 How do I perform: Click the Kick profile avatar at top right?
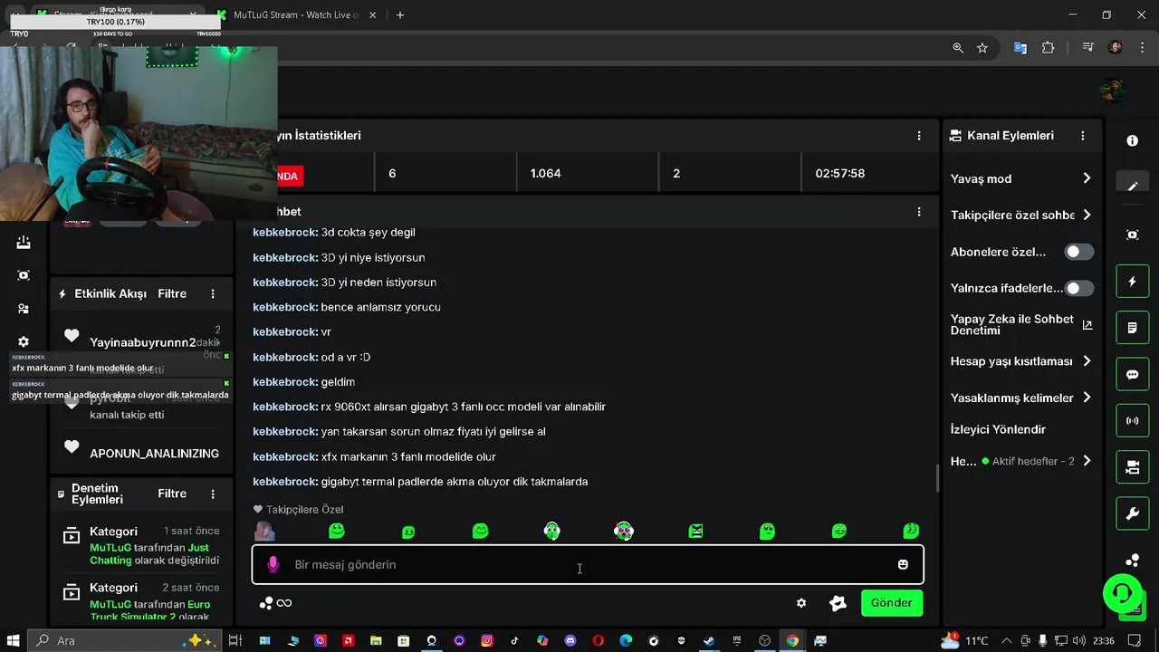click(1112, 91)
